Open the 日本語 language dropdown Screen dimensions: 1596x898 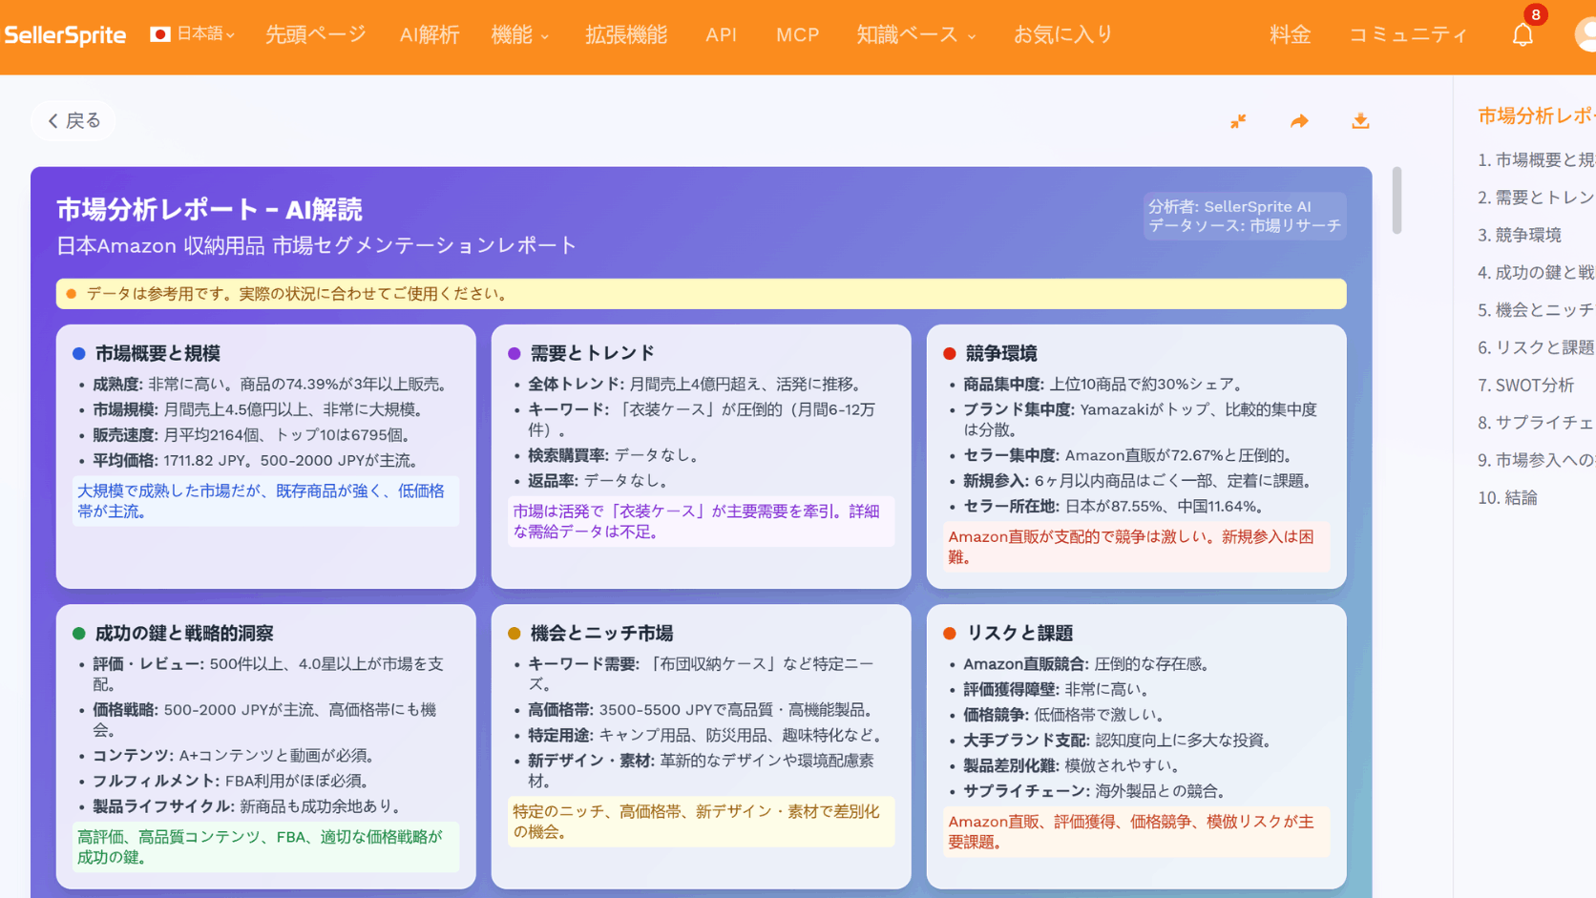click(205, 34)
